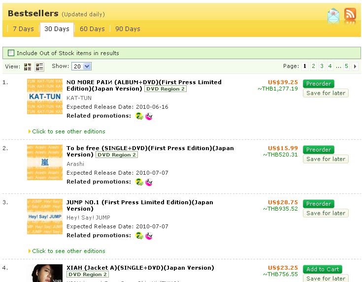The width and height of the screenshot is (362, 282).
Task: Go to page 1
Action: click(x=305, y=66)
